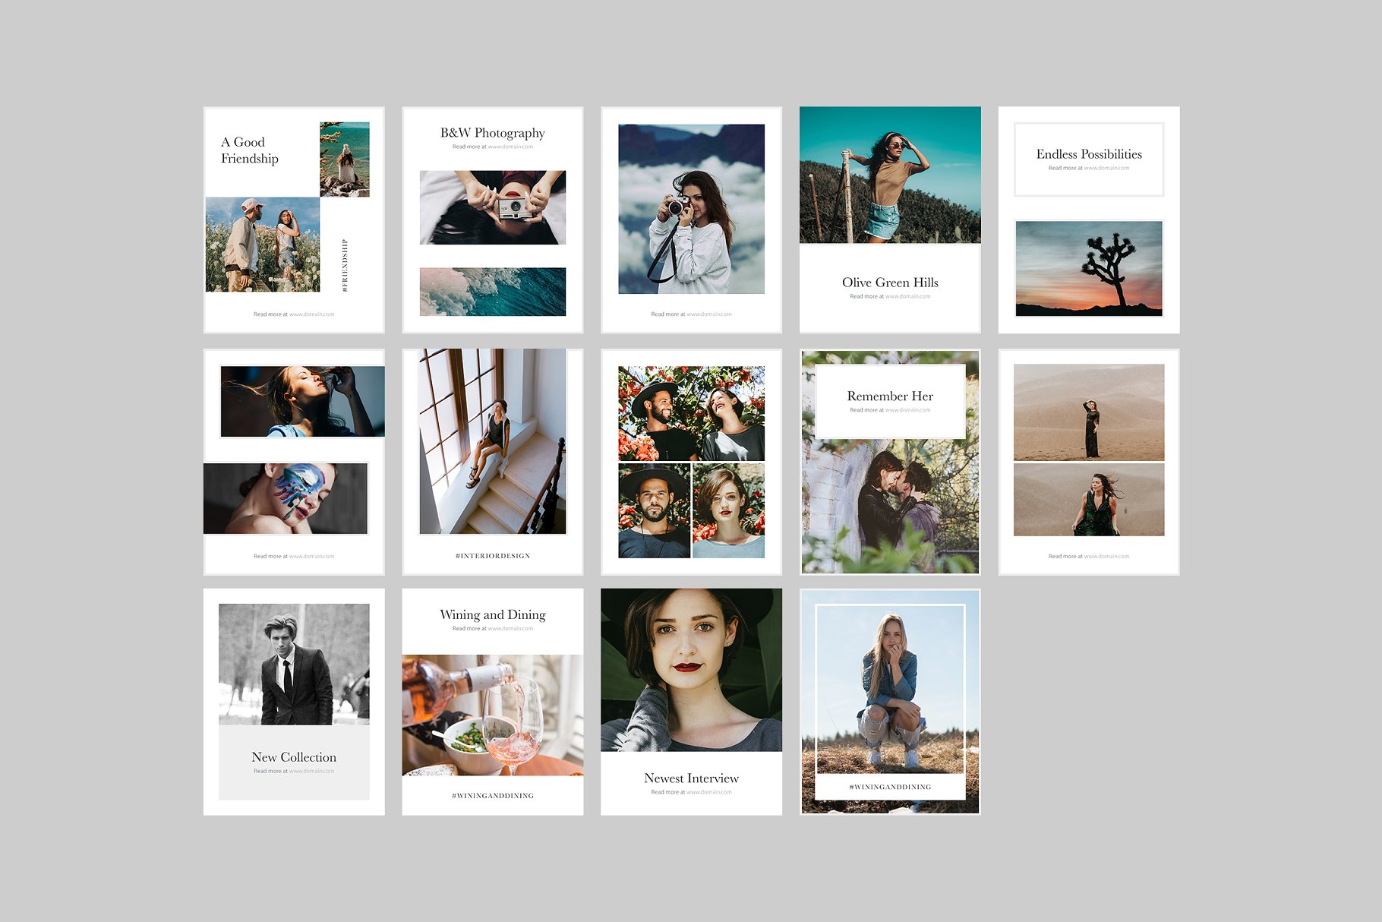Screen dimensions: 1382x922
Task: Click the Newest Interview title
Action: pos(690,778)
